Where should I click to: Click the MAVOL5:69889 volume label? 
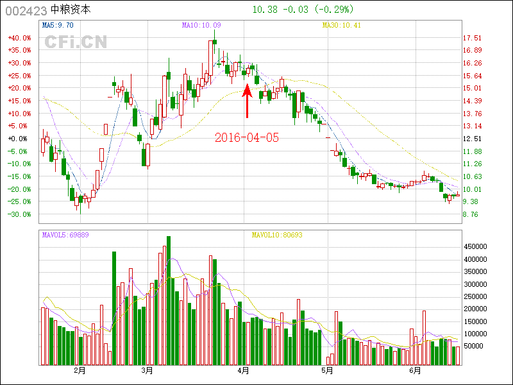point(65,235)
